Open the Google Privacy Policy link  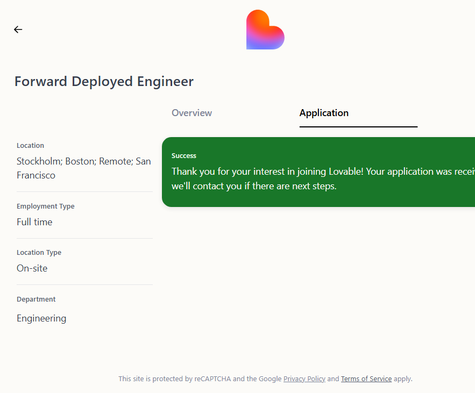coord(304,378)
